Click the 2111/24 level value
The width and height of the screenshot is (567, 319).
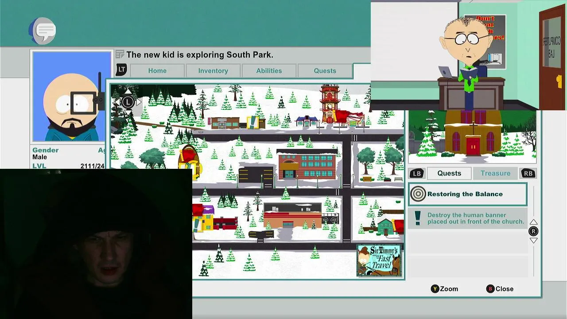(92, 166)
